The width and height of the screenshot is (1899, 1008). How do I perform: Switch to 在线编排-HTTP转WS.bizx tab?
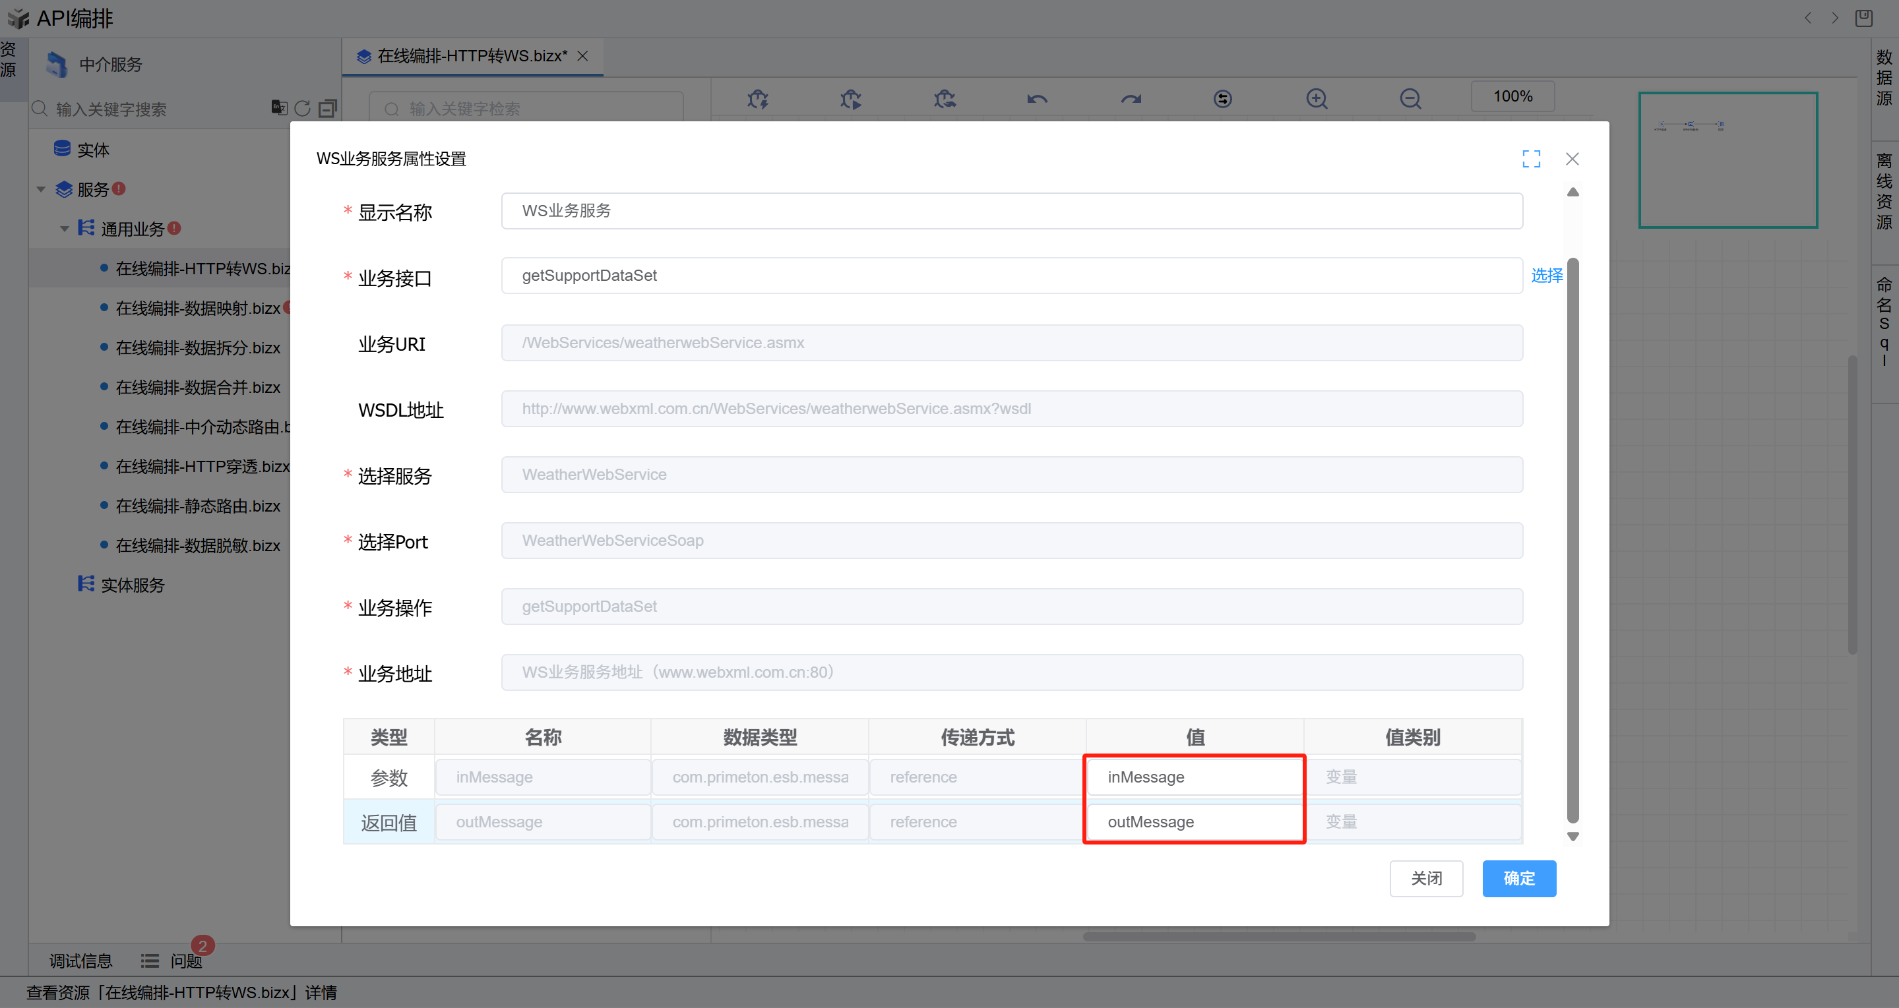472,56
